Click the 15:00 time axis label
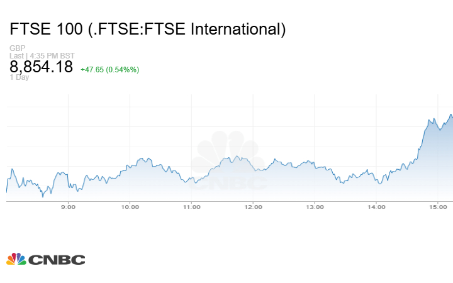Viewport: 453px width, 283px height. tap(438, 207)
